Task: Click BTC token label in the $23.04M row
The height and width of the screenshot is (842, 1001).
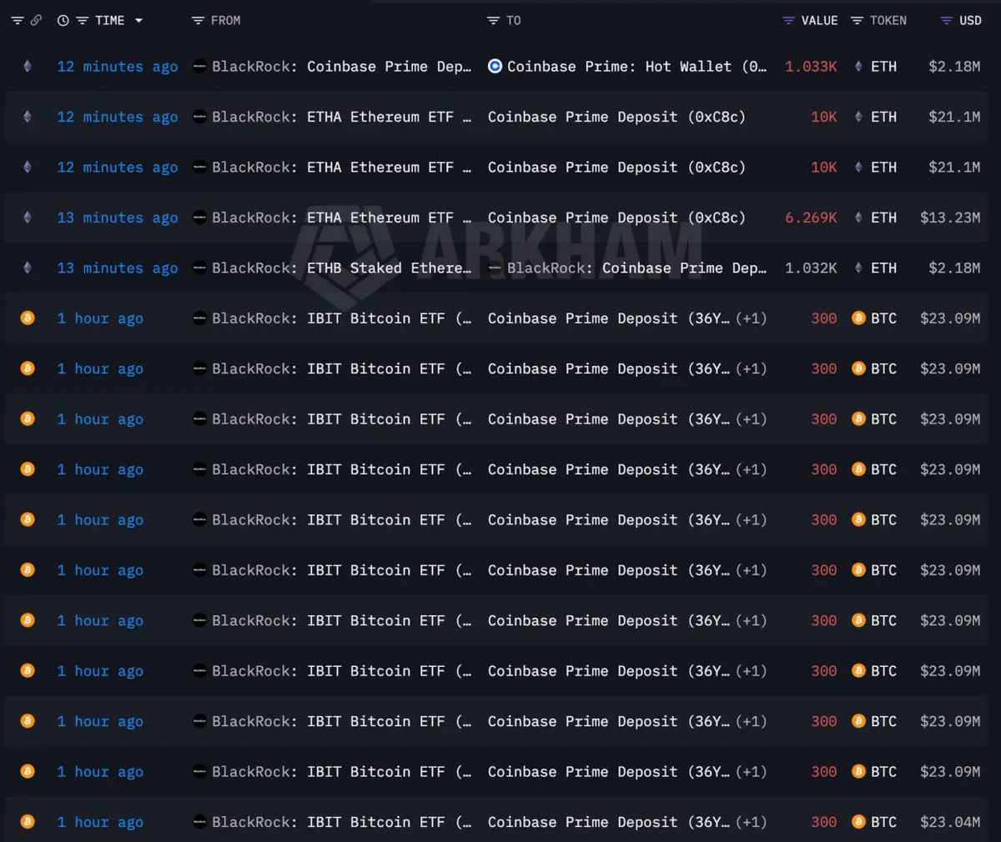Action: [x=883, y=822]
